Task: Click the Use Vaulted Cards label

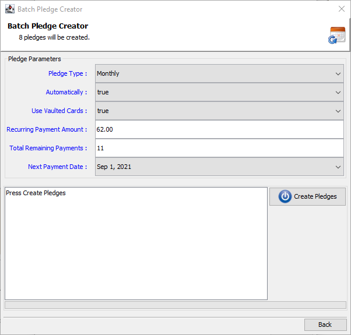Action: 59,111
